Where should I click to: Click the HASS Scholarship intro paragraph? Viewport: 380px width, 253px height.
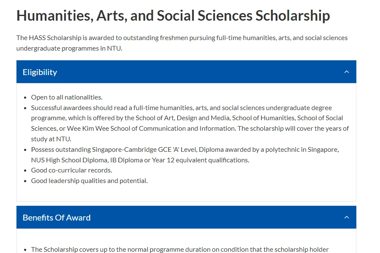[182, 43]
